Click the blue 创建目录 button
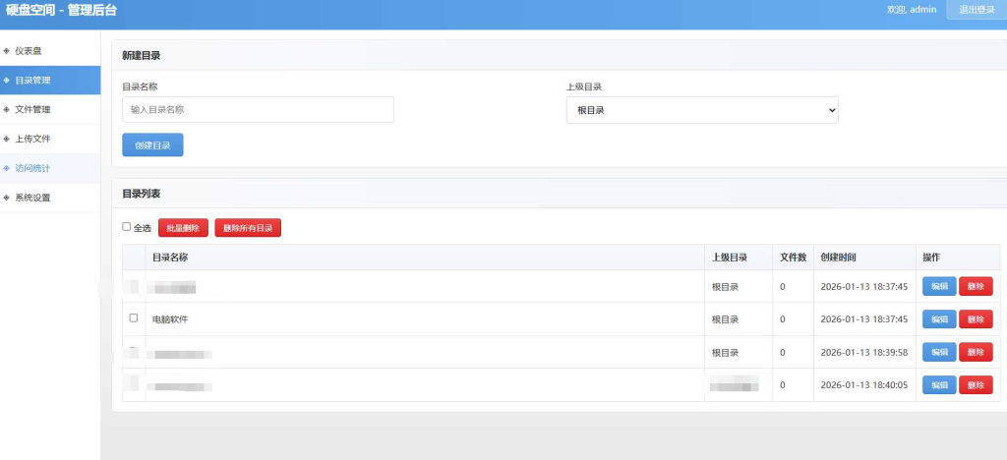 click(x=152, y=145)
